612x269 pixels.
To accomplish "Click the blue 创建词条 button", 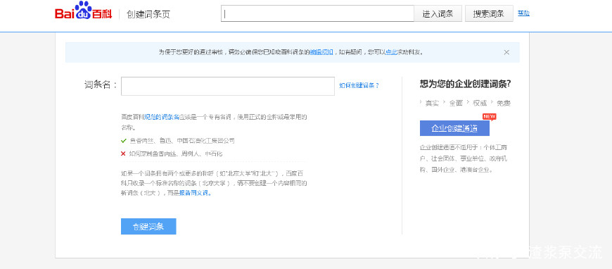I will click(148, 226).
